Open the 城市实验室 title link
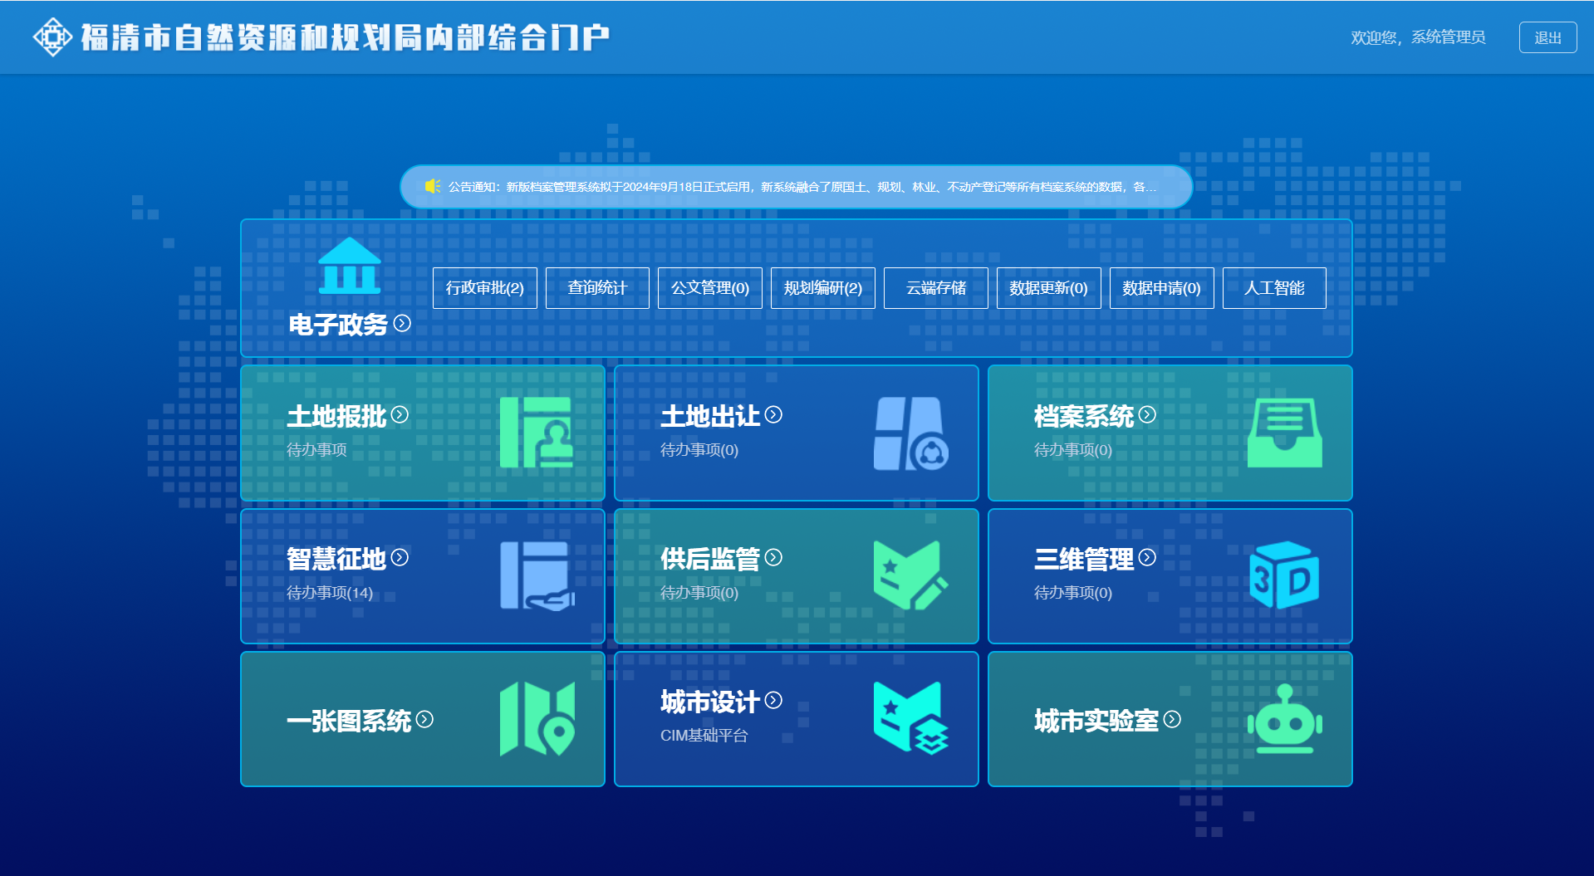 (x=1096, y=721)
